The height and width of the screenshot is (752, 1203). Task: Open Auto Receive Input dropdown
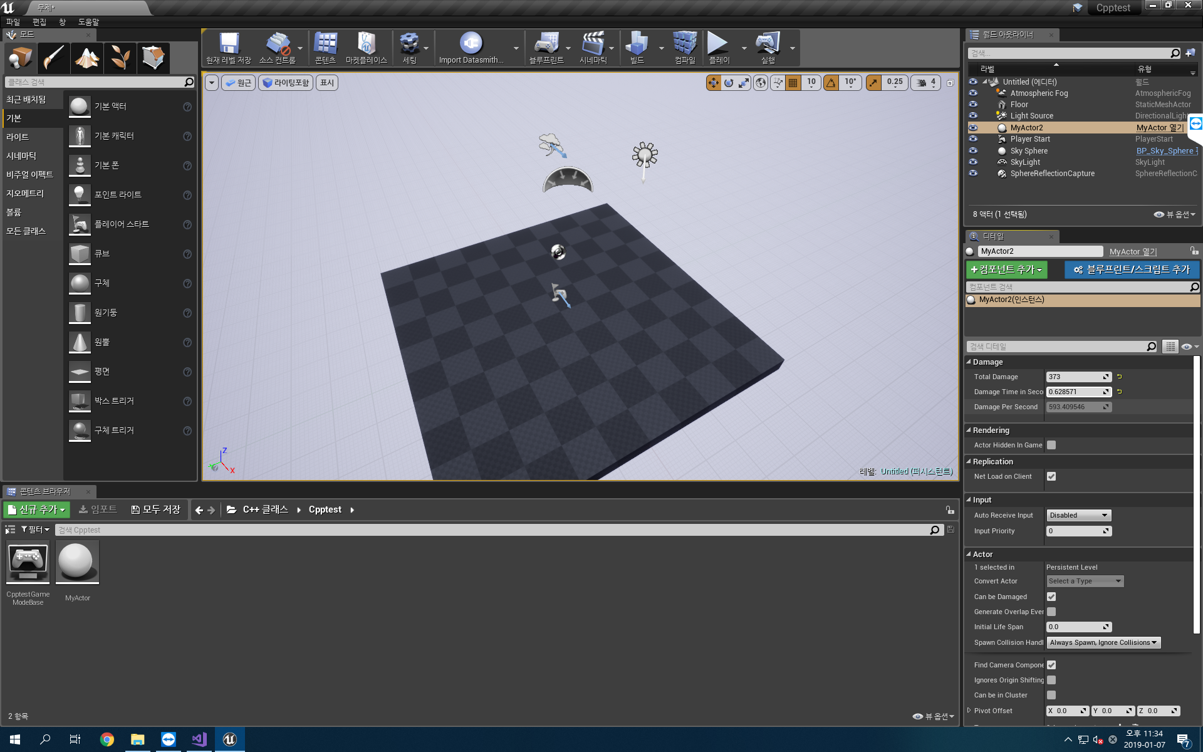point(1078,514)
